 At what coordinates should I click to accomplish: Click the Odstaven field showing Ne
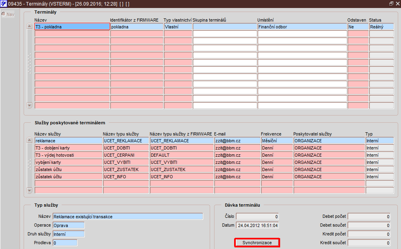click(358, 26)
